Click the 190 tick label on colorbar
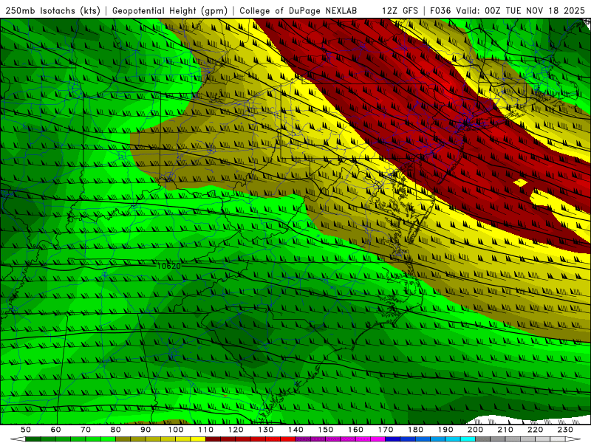Viewport: 591px width, 443px height. point(445,430)
